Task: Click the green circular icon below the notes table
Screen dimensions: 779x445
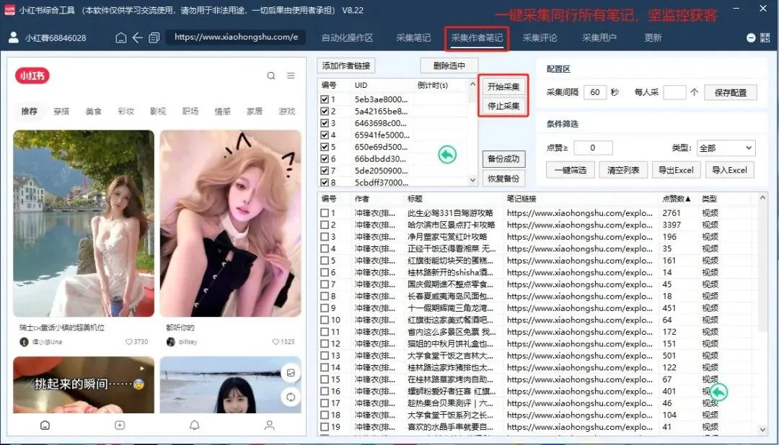Action: pos(719,392)
